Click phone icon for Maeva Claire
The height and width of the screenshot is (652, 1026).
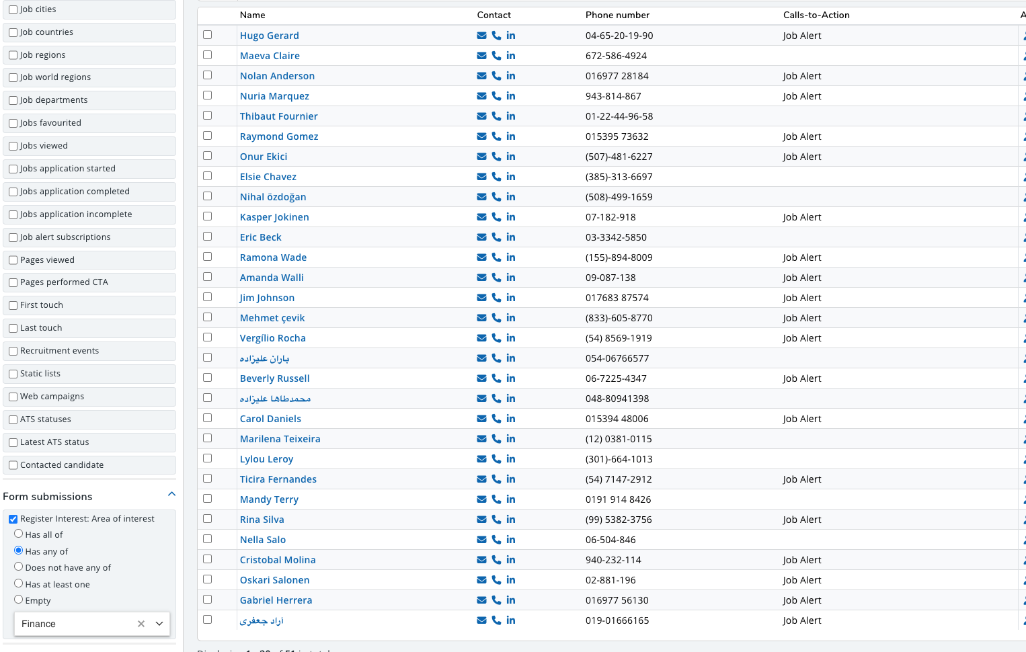click(x=496, y=56)
